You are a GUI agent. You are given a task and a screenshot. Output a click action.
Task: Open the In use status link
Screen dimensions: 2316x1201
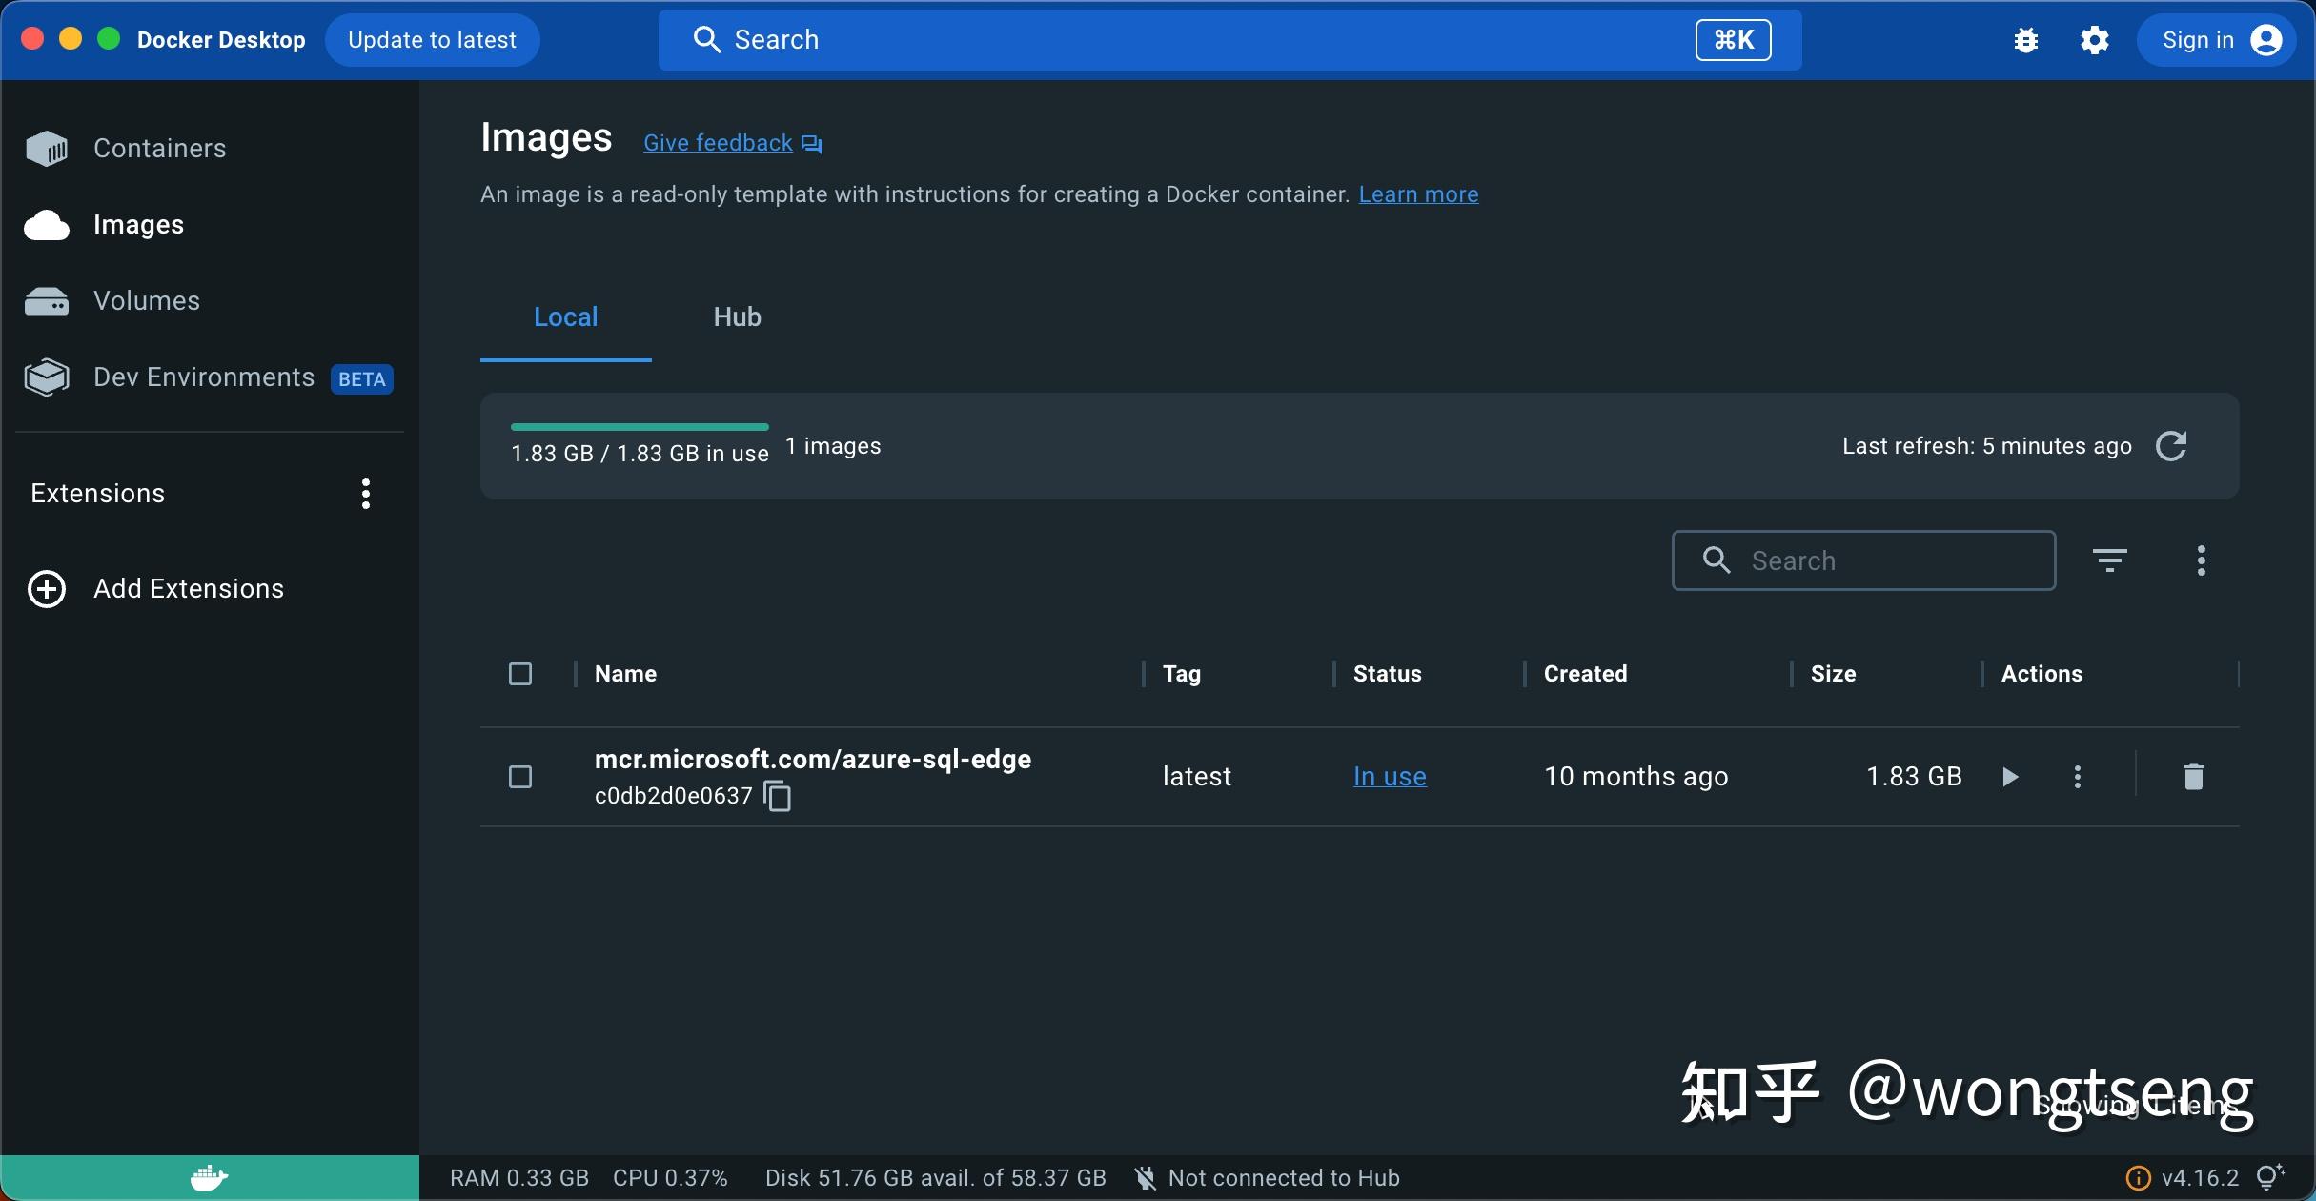[x=1389, y=777]
